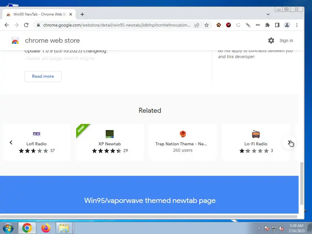This screenshot has width=312, height=234.
Task: Toggle the browser side panel
Action: point(277,25)
